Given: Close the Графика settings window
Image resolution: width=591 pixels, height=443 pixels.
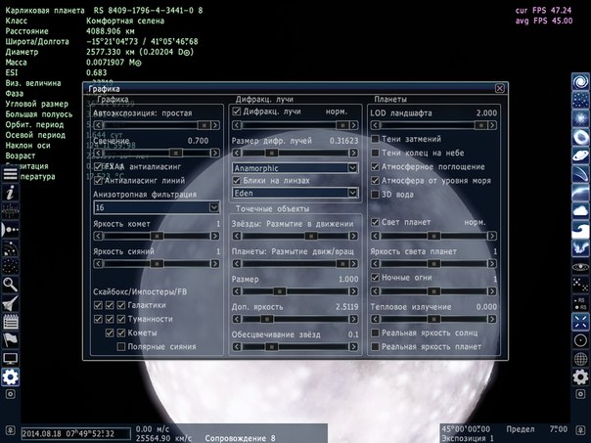Looking at the screenshot, I should [x=499, y=88].
